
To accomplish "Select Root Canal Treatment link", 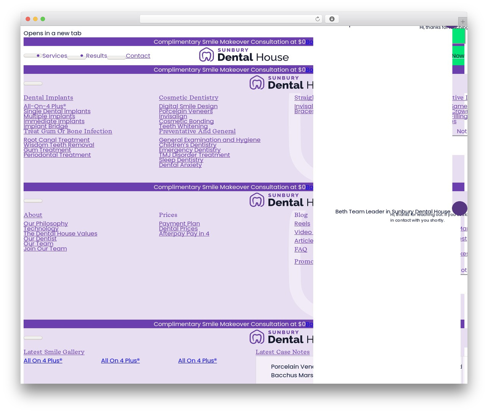I will (x=56, y=140).
